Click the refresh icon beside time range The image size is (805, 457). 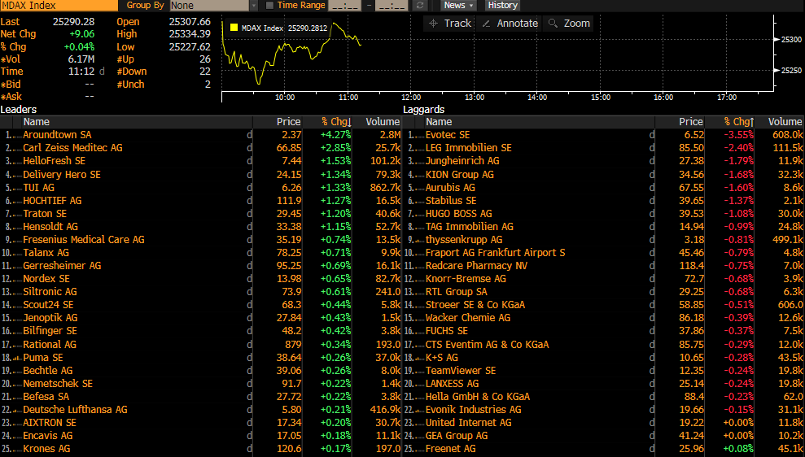click(420, 6)
